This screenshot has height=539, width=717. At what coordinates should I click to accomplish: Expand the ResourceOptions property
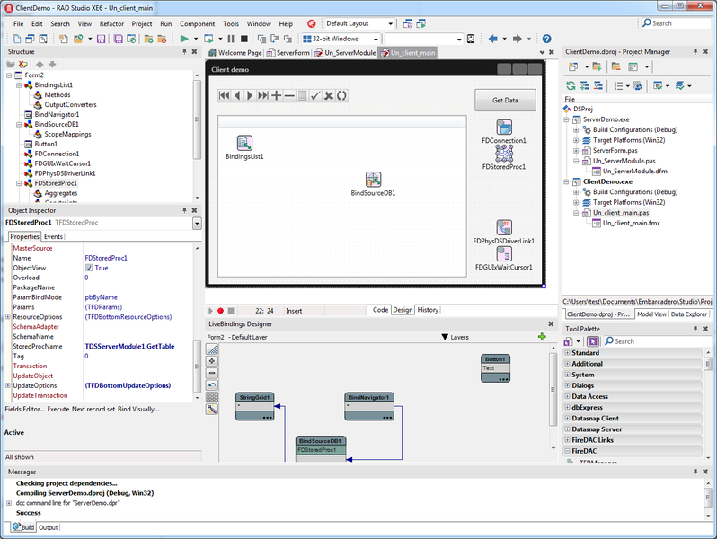click(8, 317)
